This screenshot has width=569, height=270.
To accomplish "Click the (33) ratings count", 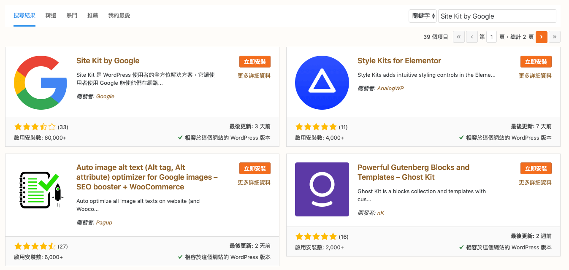I will [63, 127].
